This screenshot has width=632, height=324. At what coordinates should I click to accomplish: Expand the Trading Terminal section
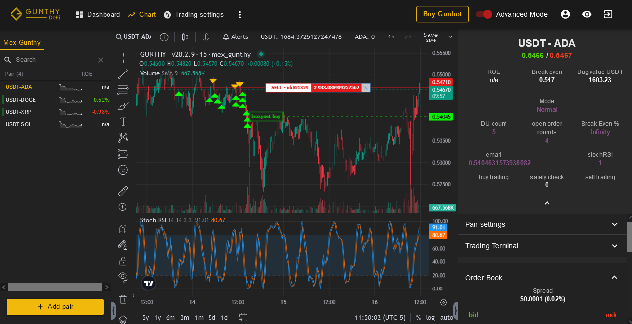pos(542,246)
